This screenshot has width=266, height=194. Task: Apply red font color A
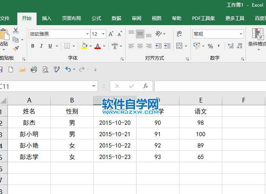pyautogui.click(x=98, y=46)
